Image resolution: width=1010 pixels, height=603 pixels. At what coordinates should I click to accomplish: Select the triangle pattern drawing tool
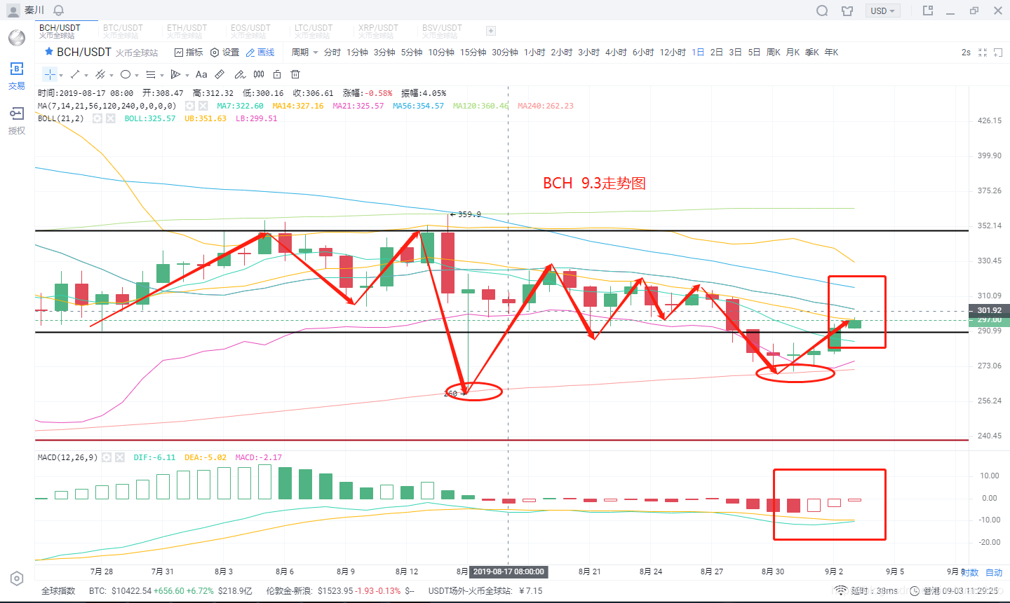176,74
